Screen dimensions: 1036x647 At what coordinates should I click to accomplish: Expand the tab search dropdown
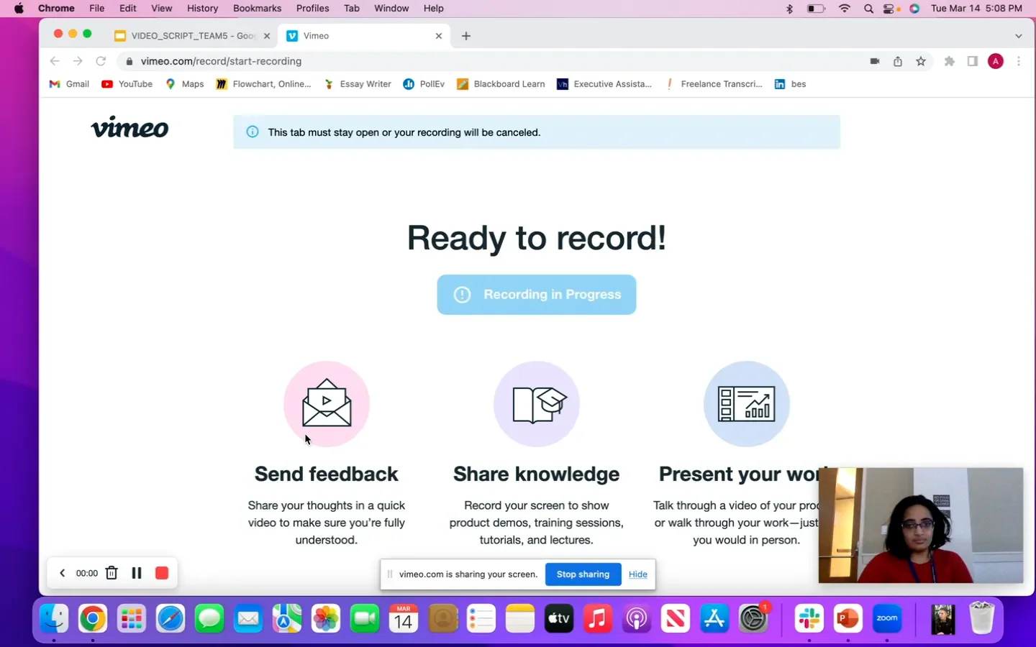click(1019, 36)
